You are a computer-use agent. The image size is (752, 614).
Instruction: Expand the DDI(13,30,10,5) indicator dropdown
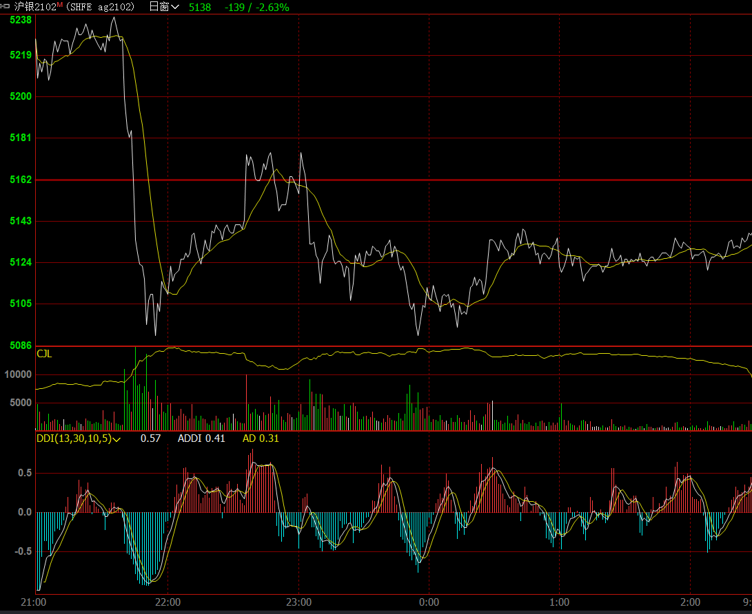[x=79, y=438]
